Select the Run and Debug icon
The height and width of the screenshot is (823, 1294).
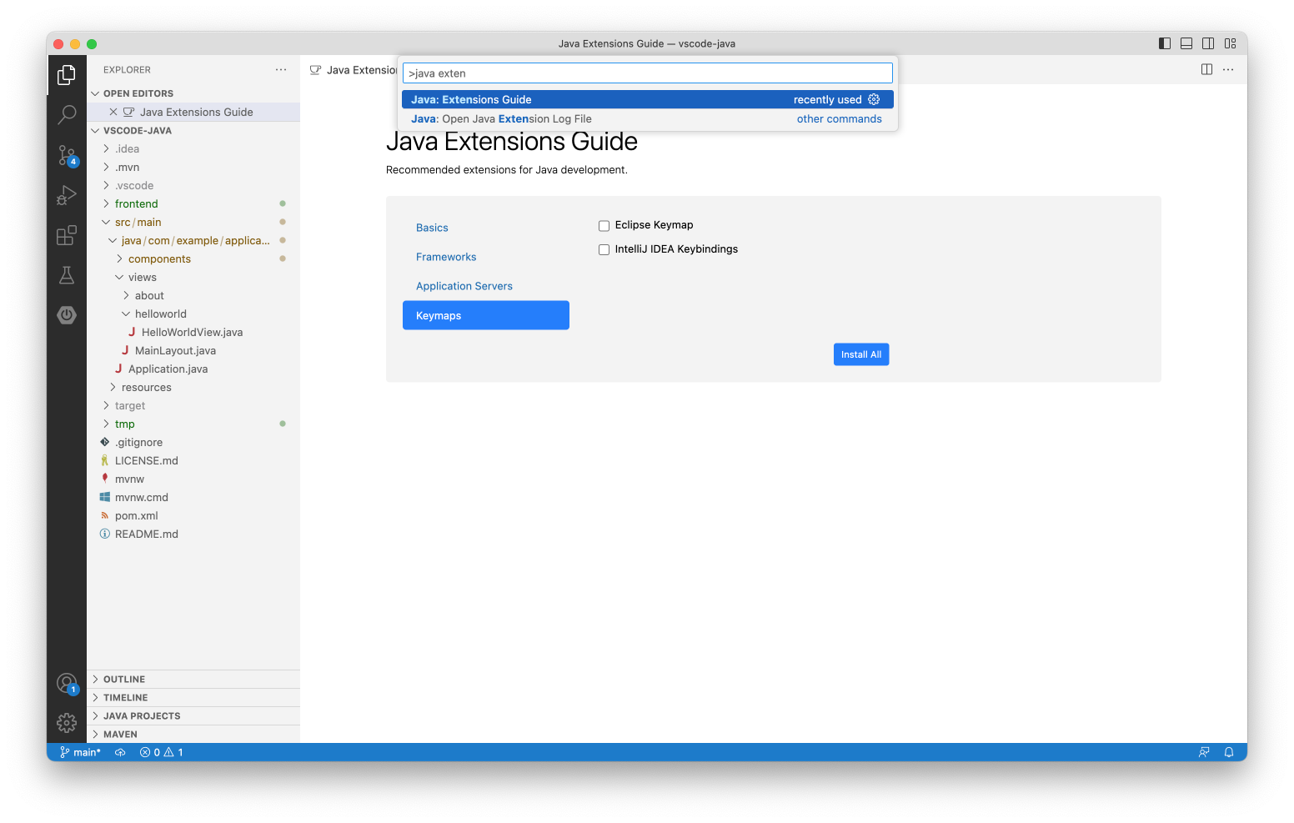(67, 195)
